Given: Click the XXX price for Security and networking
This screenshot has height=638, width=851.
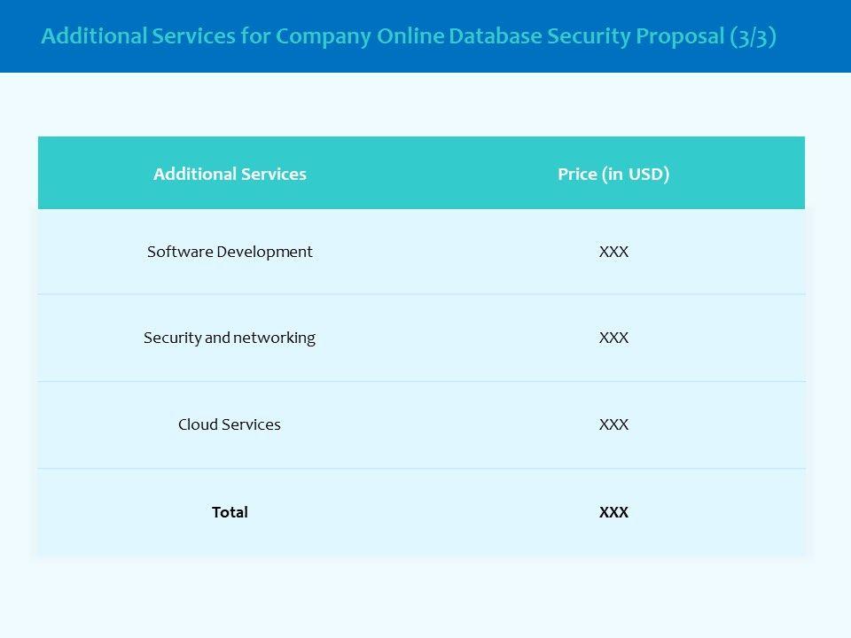Looking at the screenshot, I should [x=613, y=338].
